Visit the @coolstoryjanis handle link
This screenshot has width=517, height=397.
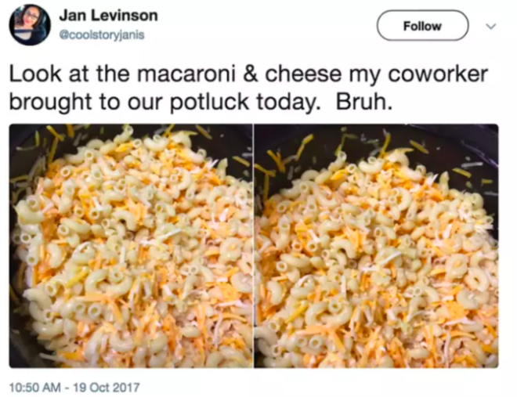pos(102,35)
